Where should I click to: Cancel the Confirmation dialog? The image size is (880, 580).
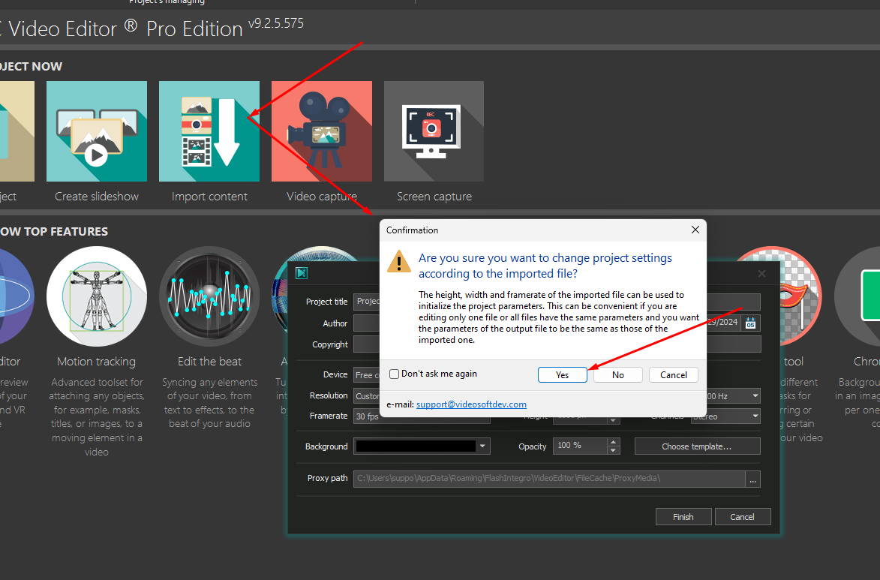coord(674,375)
